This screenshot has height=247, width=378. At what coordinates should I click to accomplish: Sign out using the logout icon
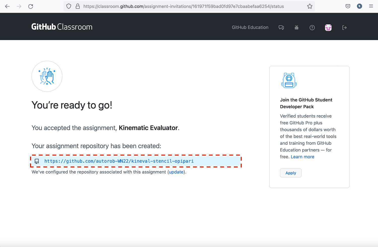(344, 27)
